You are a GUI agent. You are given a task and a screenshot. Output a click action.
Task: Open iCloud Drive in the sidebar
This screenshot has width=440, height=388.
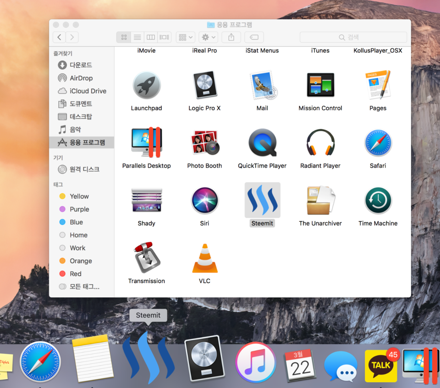tap(82, 91)
